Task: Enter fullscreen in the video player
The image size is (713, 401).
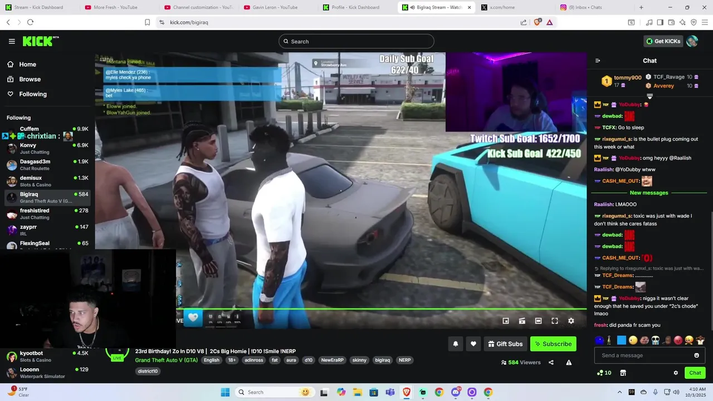Action: pos(555,321)
